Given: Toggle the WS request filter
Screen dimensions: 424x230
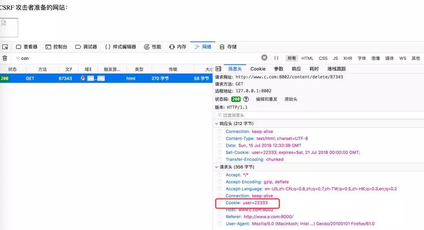Looking at the screenshot, I should (x=402, y=58).
